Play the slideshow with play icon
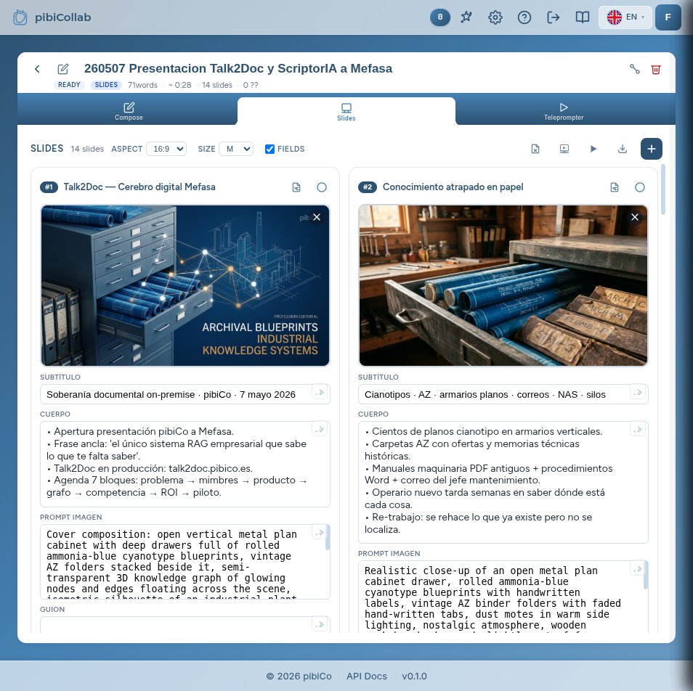 point(593,149)
